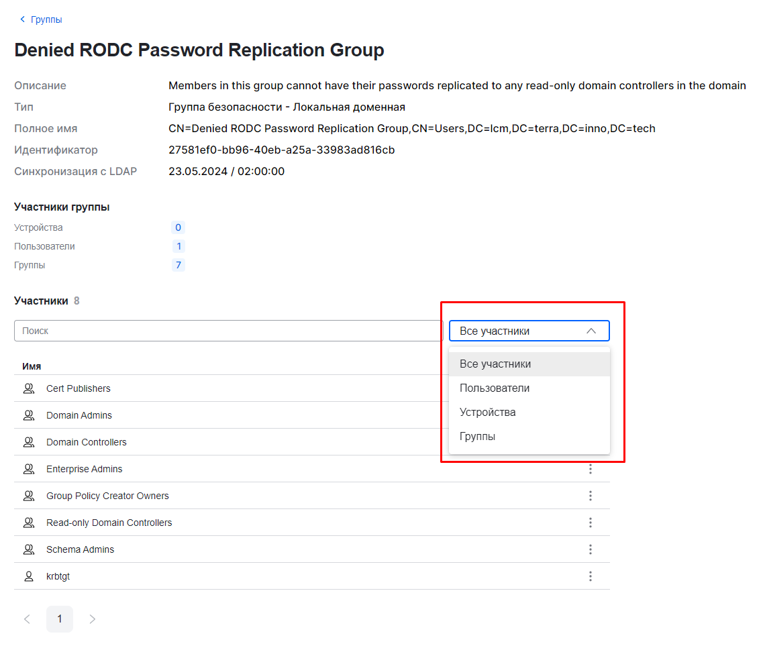Select Все участники option in list
This screenshot has height=646, width=763.
tap(495, 364)
